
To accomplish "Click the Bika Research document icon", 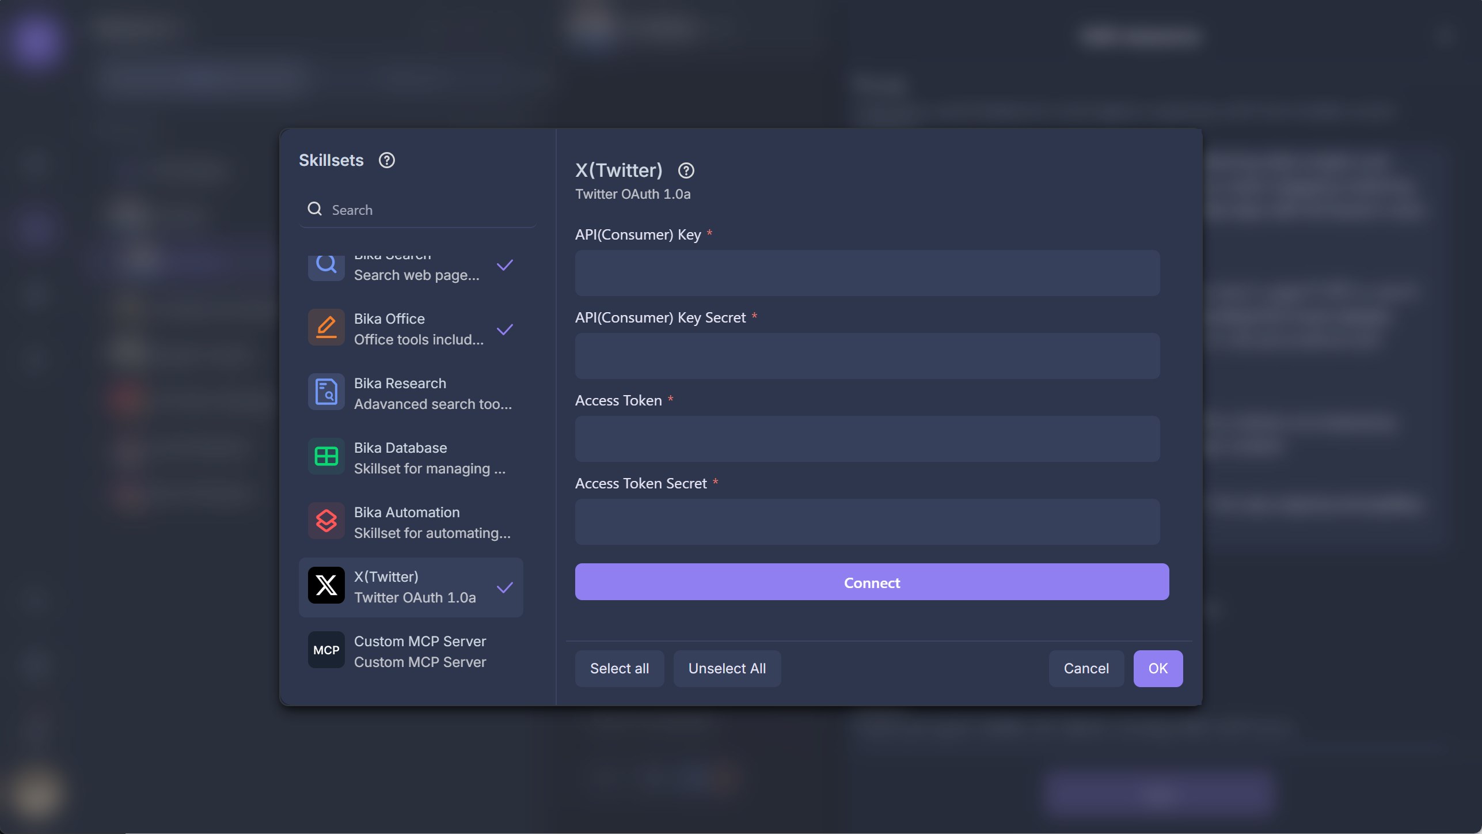I will coord(326,392).
